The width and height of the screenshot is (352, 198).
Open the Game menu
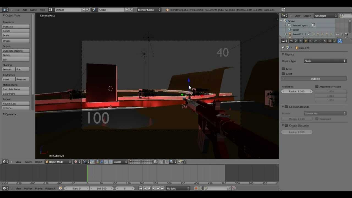click(x=33, y=10)
